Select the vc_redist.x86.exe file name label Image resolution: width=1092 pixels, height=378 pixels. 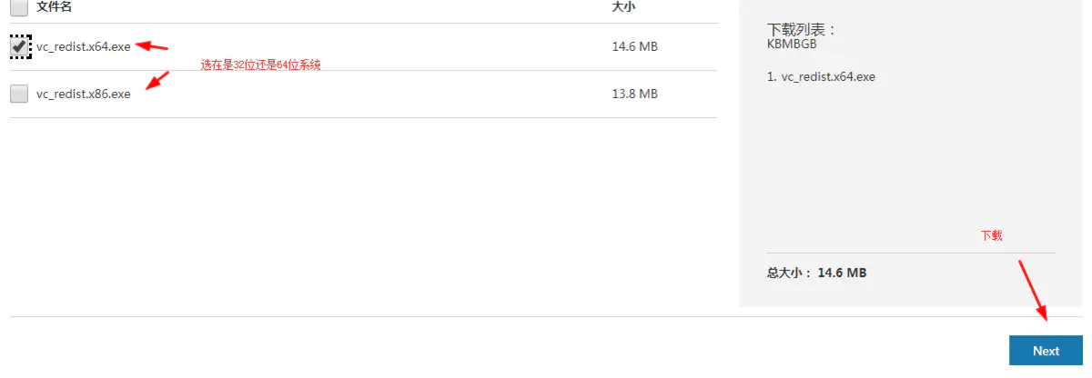[x=84, y=94]
